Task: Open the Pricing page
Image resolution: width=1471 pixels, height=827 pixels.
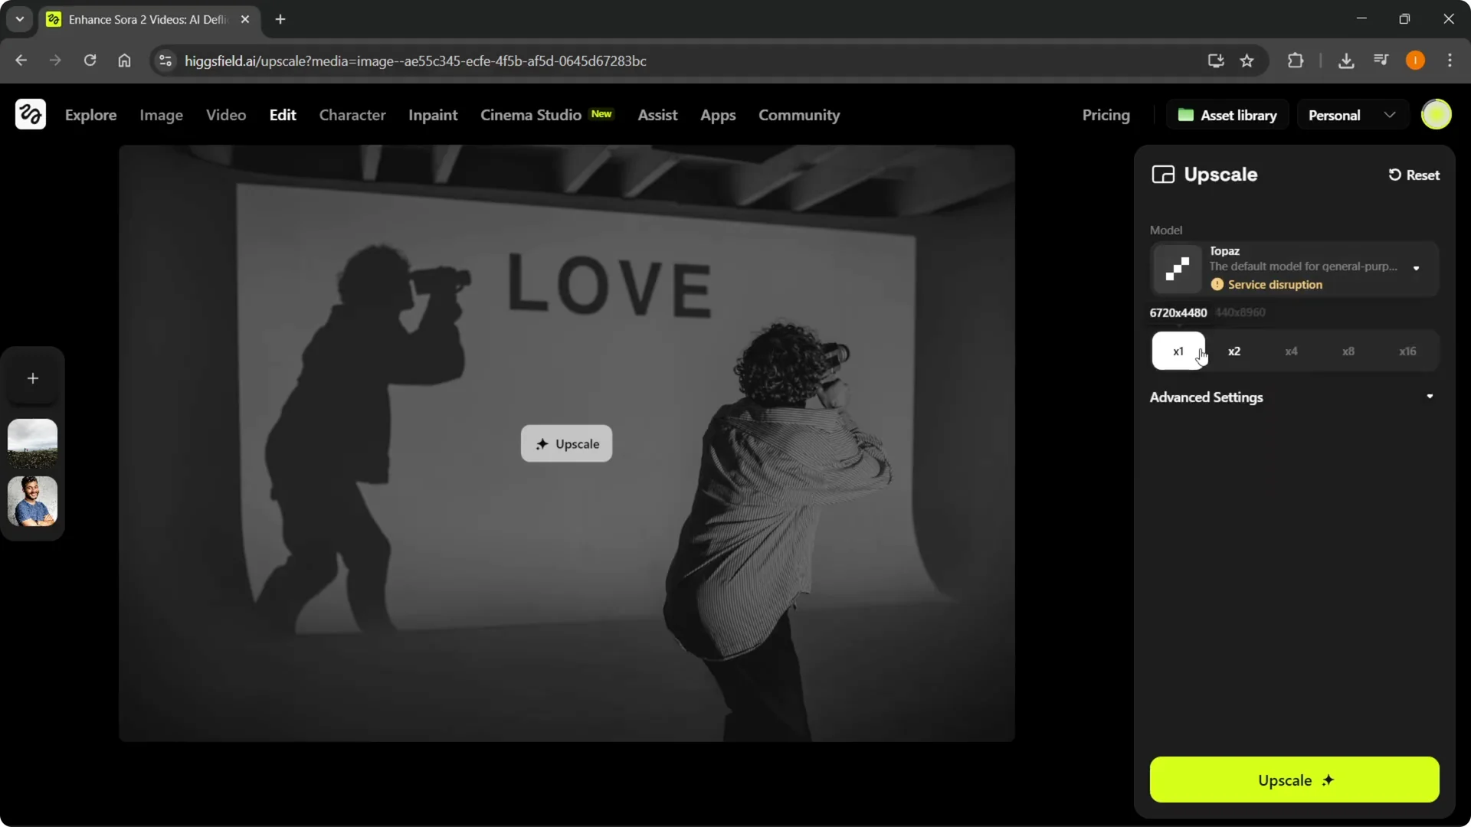Action: click(1106, 115)
